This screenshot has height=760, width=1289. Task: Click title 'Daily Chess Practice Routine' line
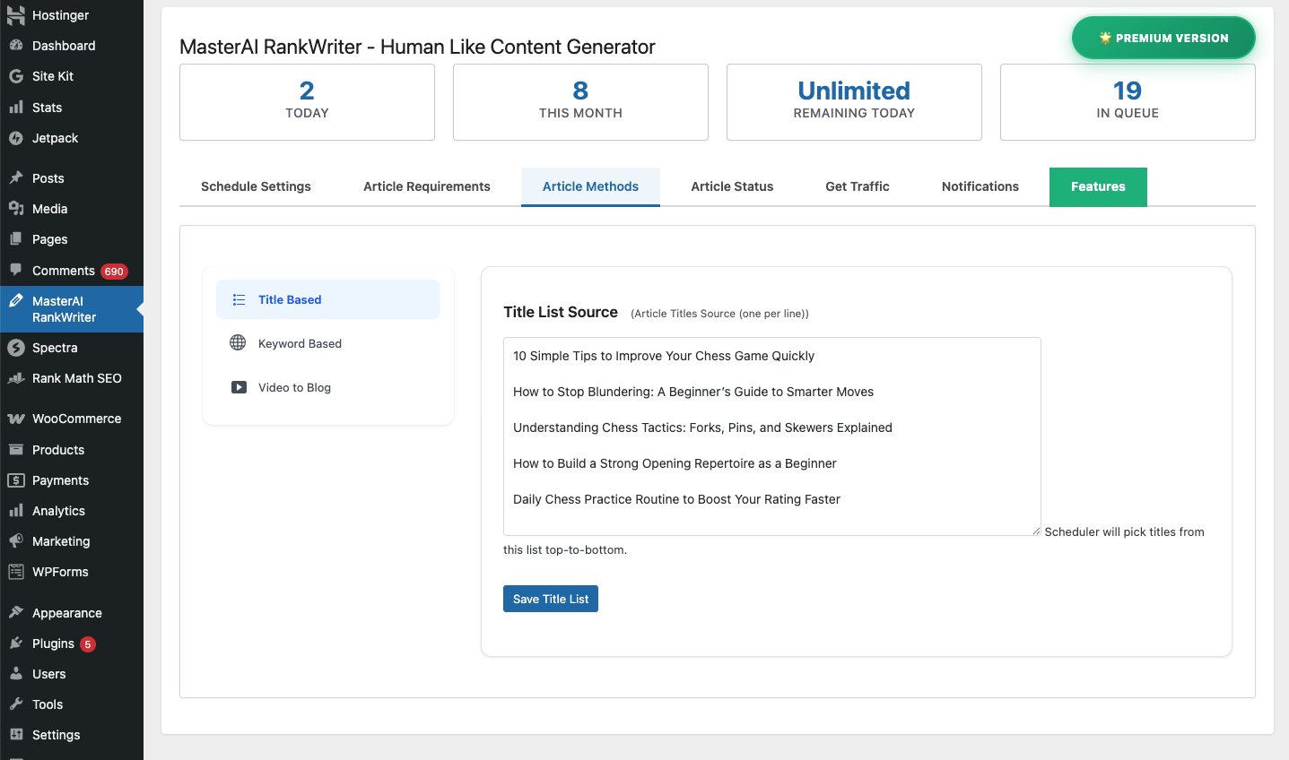coord(676,499)
